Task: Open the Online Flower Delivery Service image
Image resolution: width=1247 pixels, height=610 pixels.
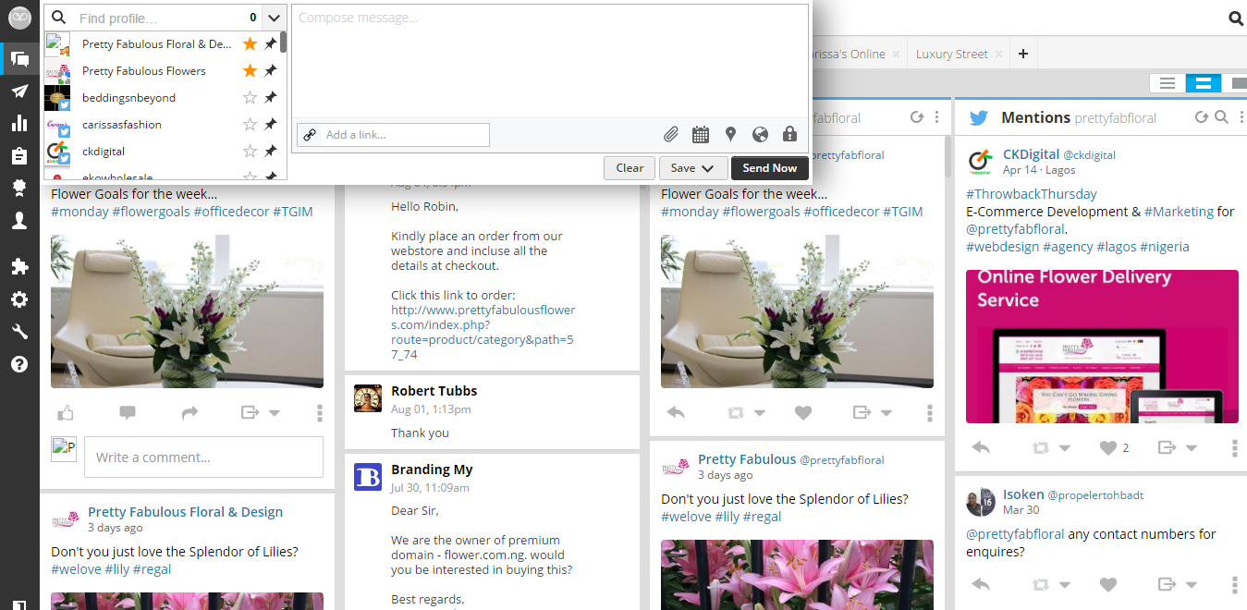Action: pyautogui.click(x=1102, y=347)
